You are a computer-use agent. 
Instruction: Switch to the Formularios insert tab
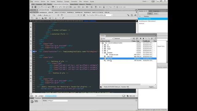[x=39, y=4]
